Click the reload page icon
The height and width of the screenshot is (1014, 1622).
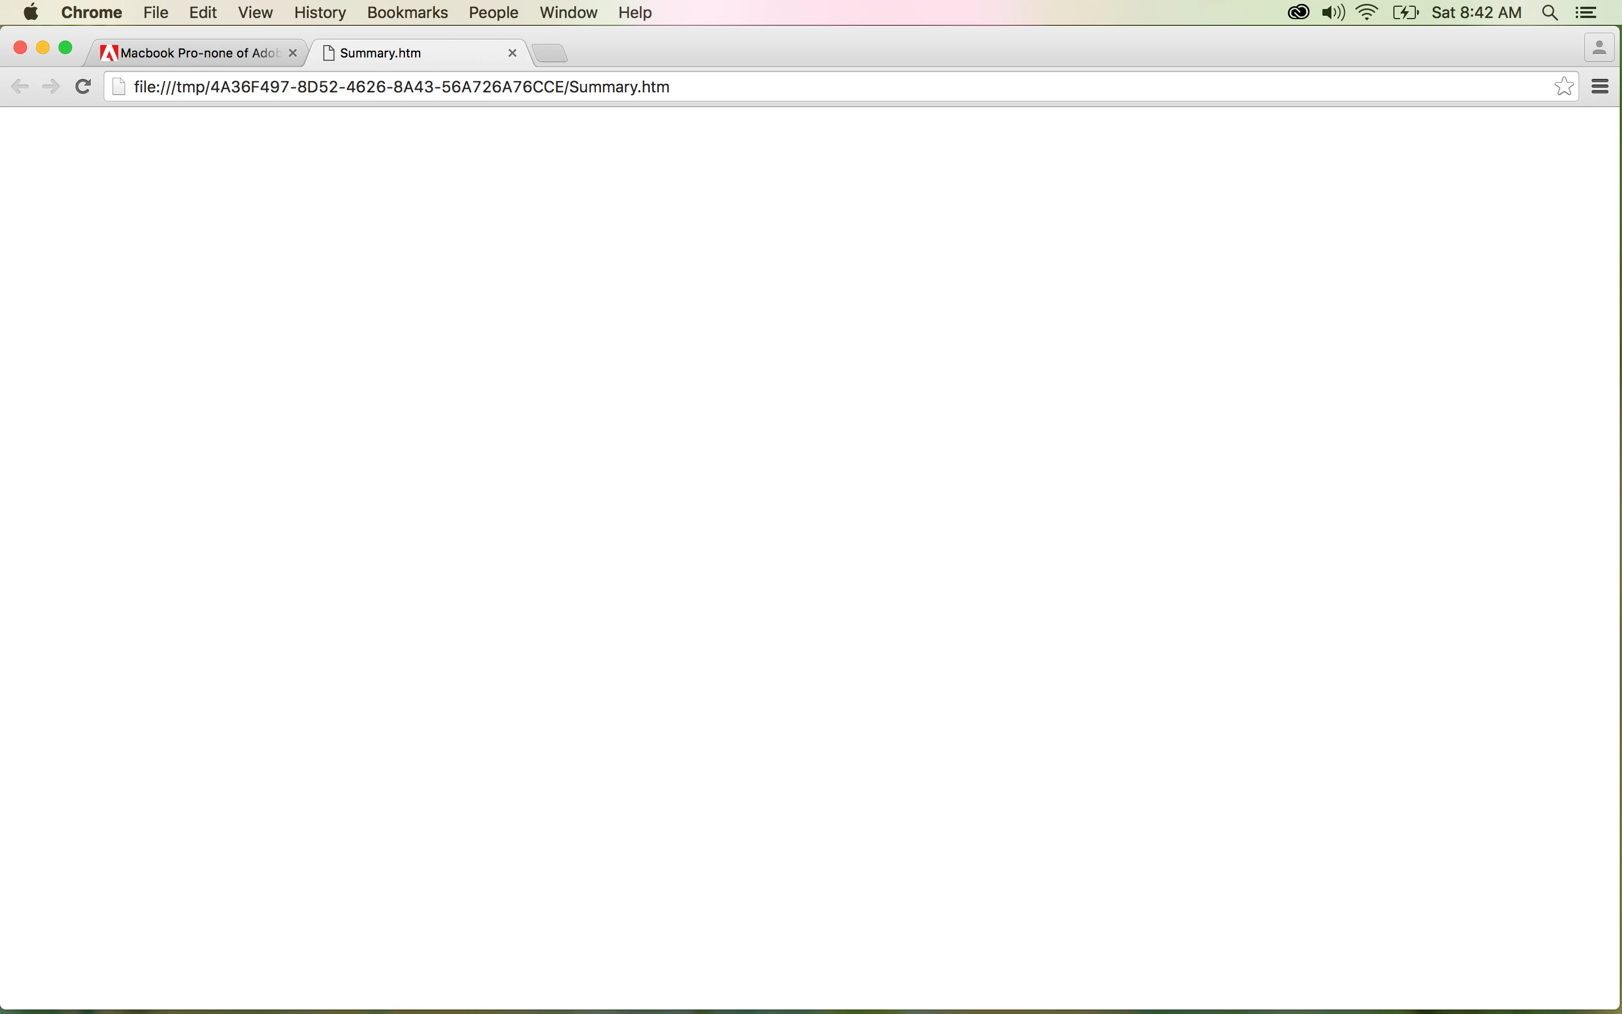click(83, 87)
